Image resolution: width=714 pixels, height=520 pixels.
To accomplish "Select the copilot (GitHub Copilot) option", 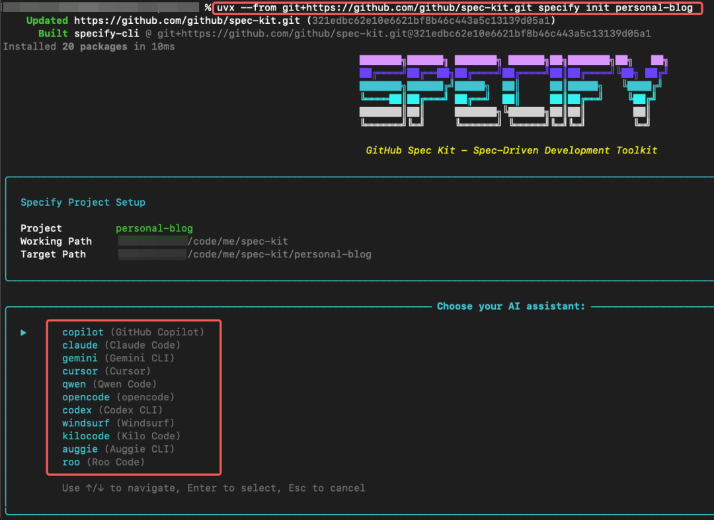I will point(133,332).
